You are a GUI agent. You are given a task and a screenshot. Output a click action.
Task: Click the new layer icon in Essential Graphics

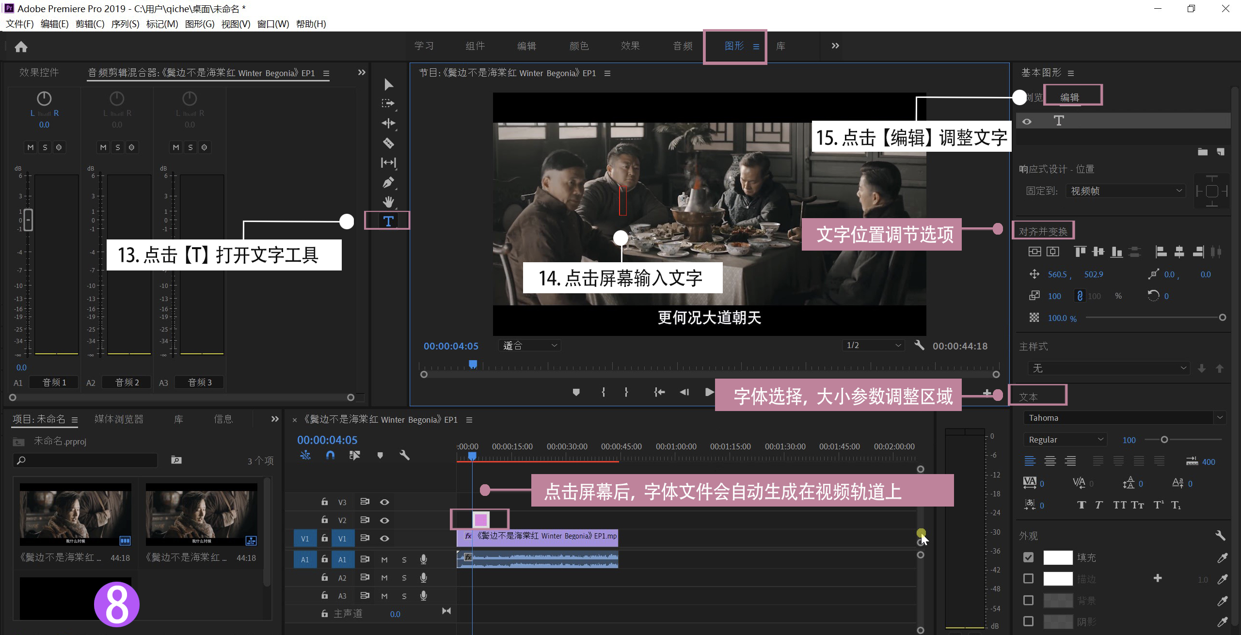point(1220,152)
